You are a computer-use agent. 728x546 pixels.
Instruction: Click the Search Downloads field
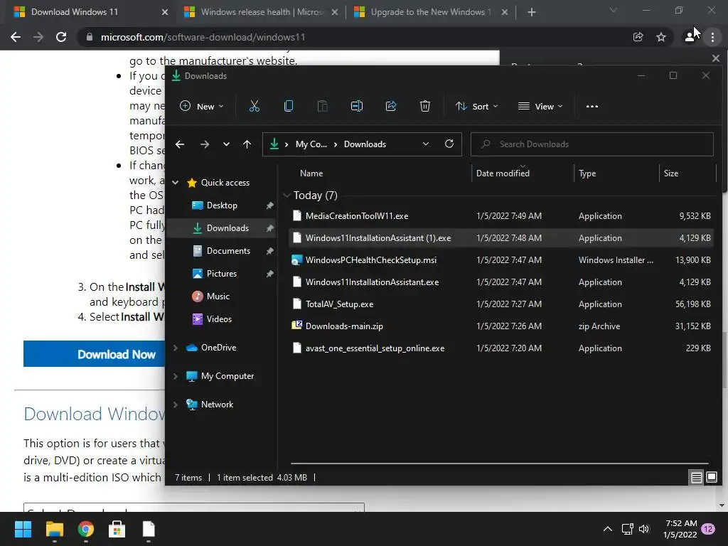(592, 144)
